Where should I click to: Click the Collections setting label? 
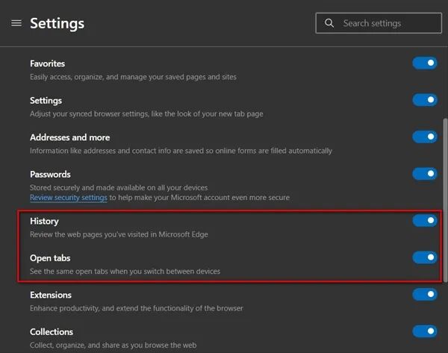click(52, 331)
